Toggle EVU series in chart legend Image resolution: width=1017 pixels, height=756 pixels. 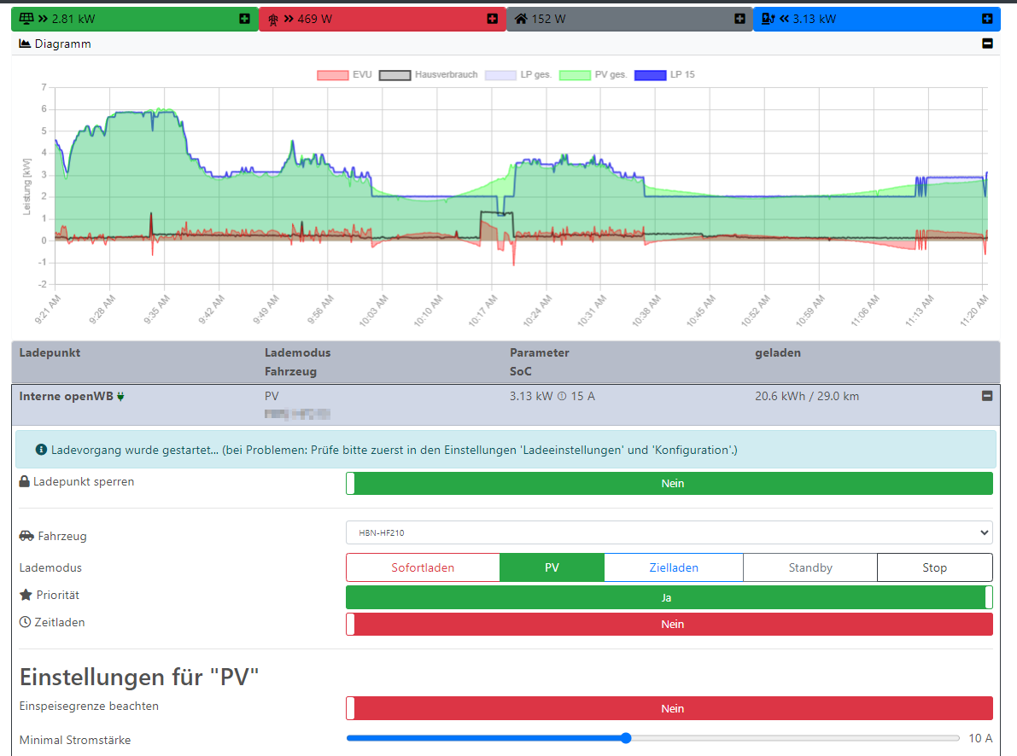[x=344, y=75]
